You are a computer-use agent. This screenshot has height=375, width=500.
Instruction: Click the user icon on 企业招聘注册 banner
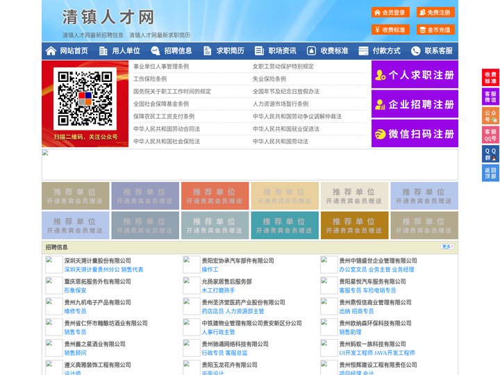coord(380,104)
